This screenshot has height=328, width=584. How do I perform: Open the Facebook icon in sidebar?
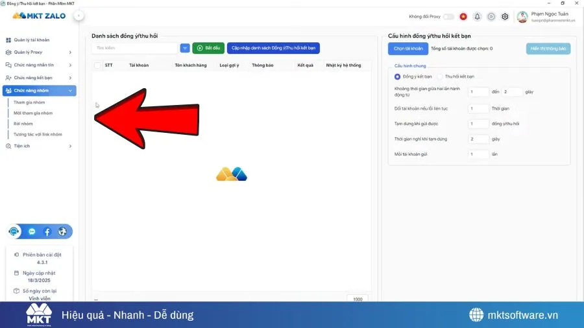pos(47,231)
